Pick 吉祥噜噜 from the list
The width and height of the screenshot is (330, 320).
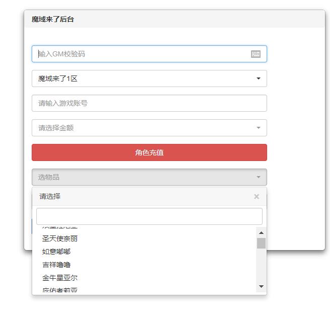point(56,265)
